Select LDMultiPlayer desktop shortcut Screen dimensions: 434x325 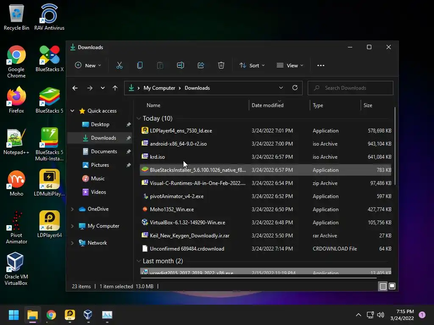coord(50,183)
